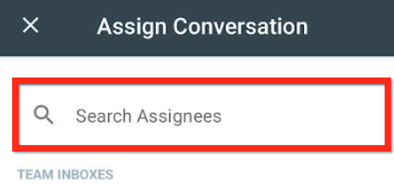Click the word Assignees in the search box

point(179,117)
